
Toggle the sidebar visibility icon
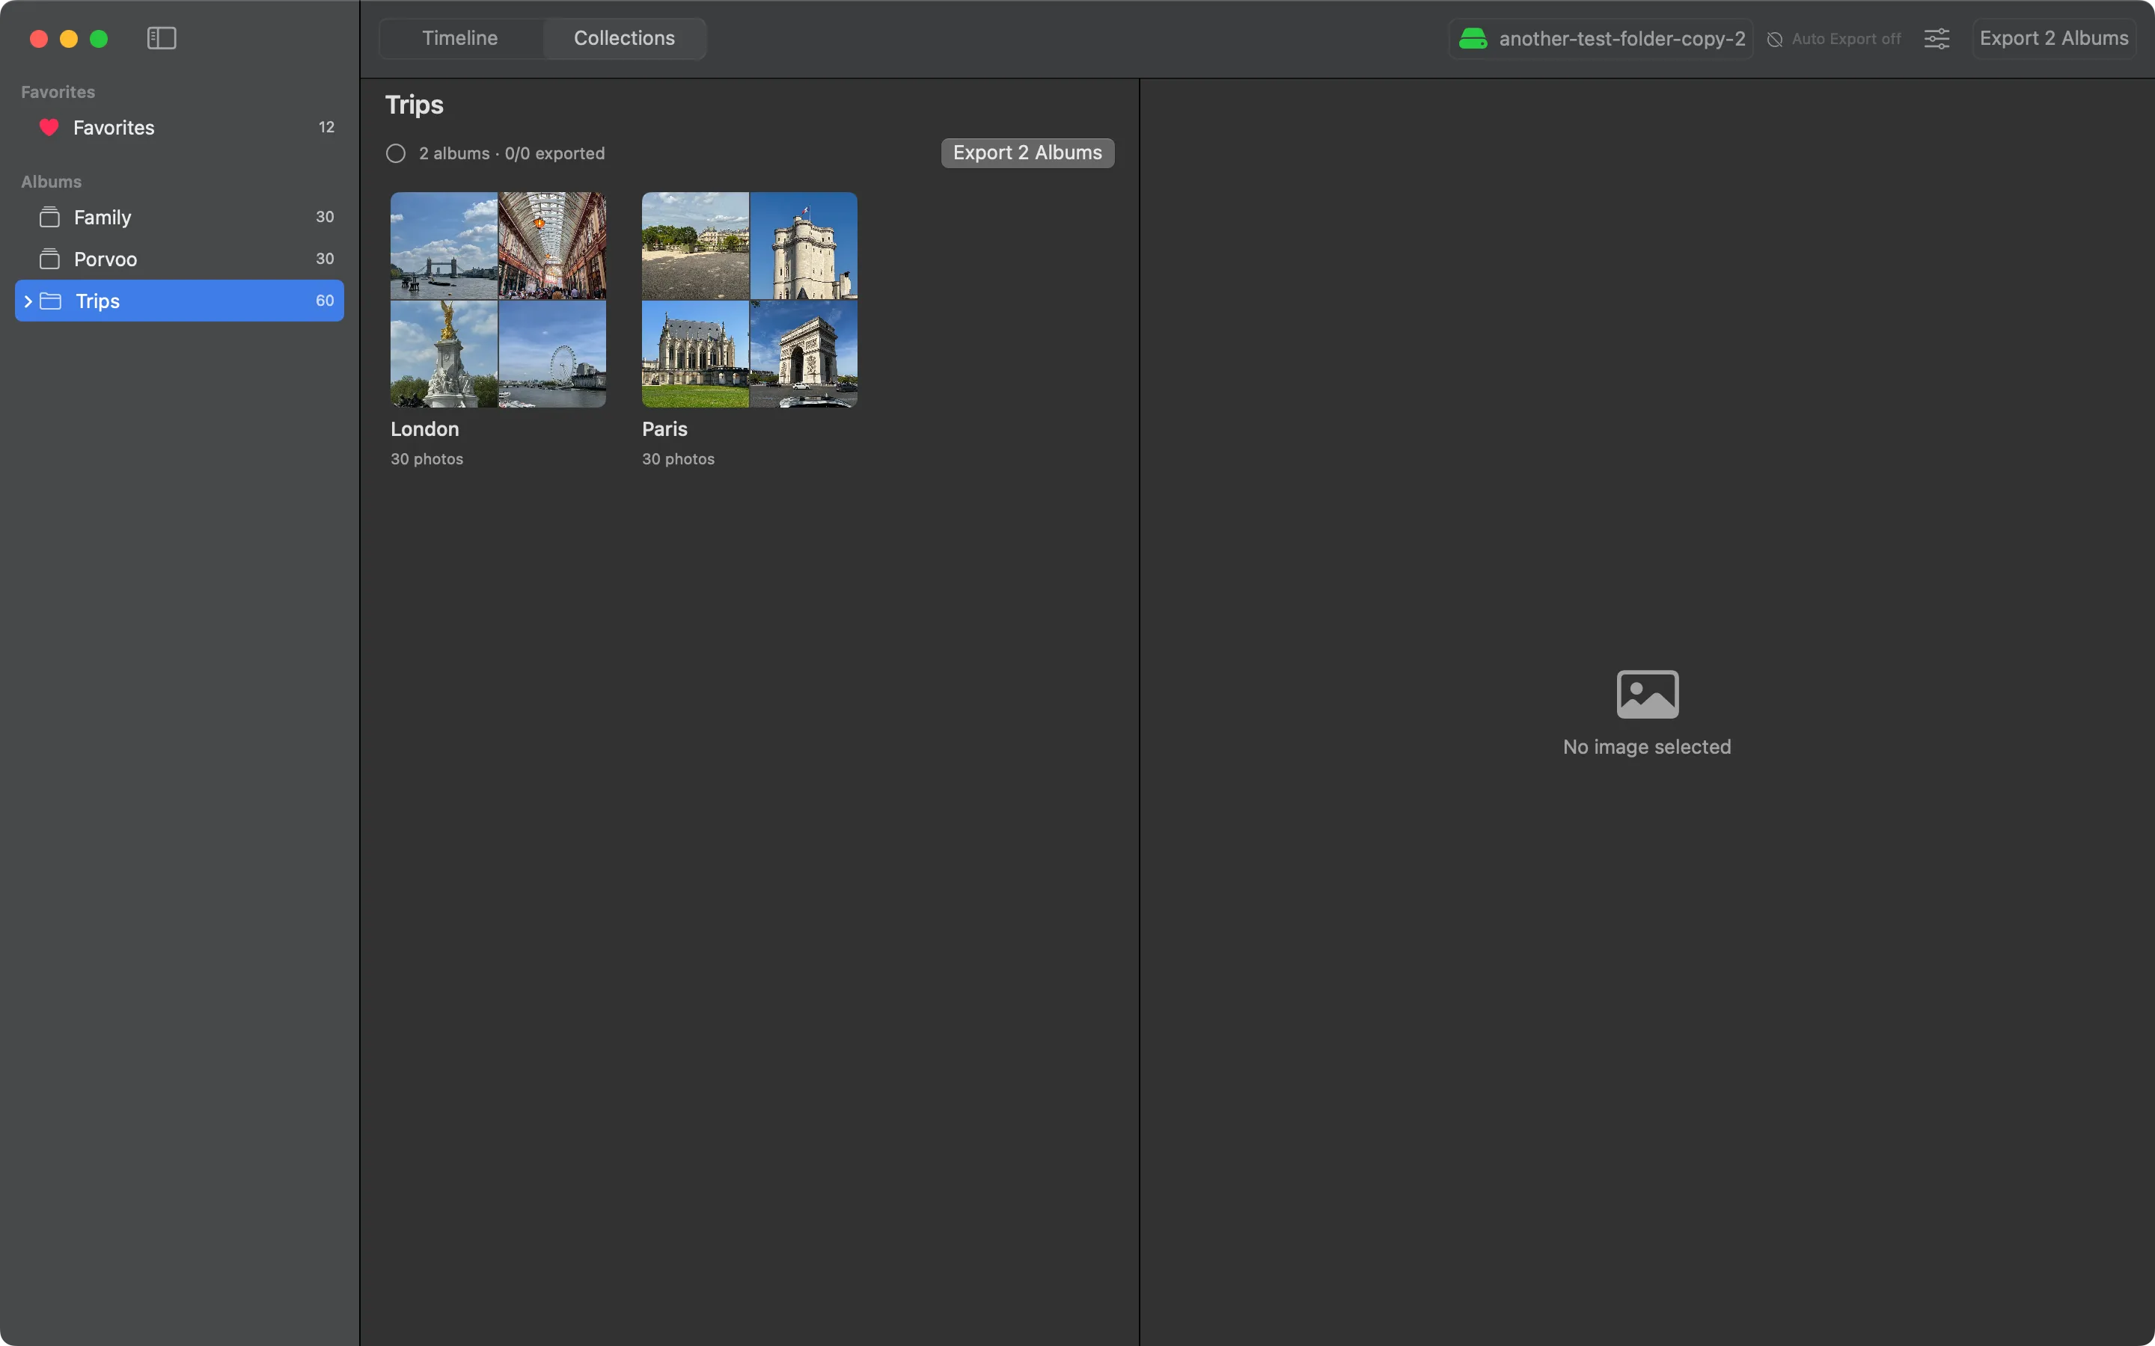click(x=161, y=38)
